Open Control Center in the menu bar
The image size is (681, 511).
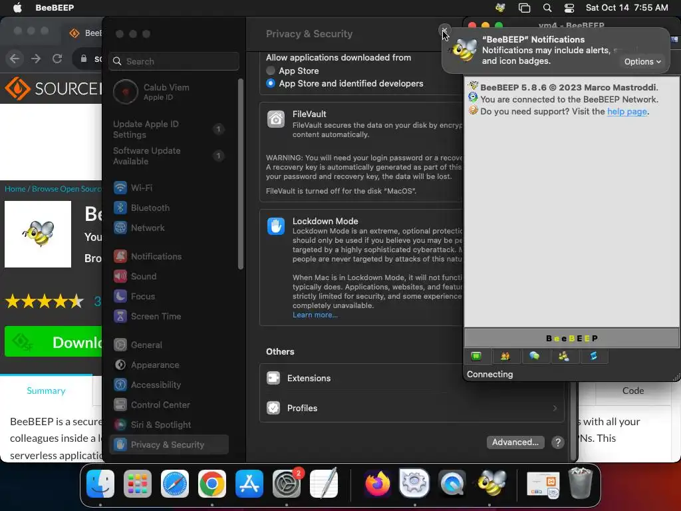coord(569,8)
